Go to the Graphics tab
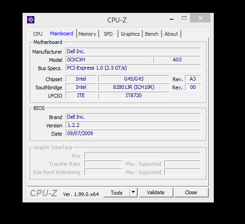The image size is (245, 224). coord(130,34)
